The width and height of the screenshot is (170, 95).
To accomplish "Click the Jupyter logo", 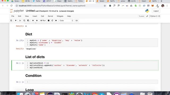I will click(17, 11).
